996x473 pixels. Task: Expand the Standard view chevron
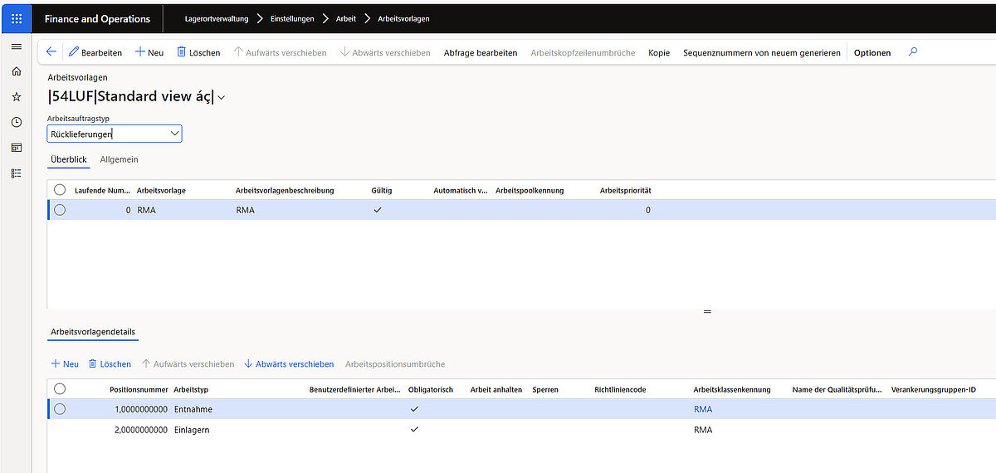click(222, 98)
